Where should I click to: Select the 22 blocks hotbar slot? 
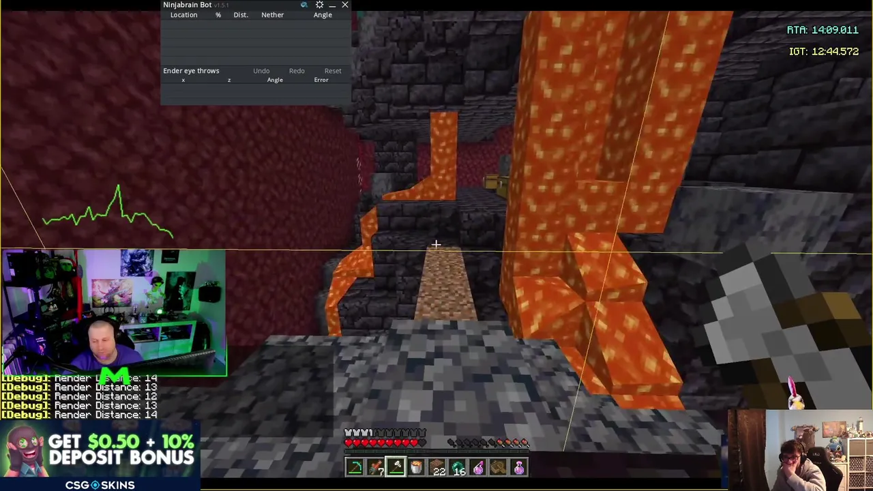point(437,468)
